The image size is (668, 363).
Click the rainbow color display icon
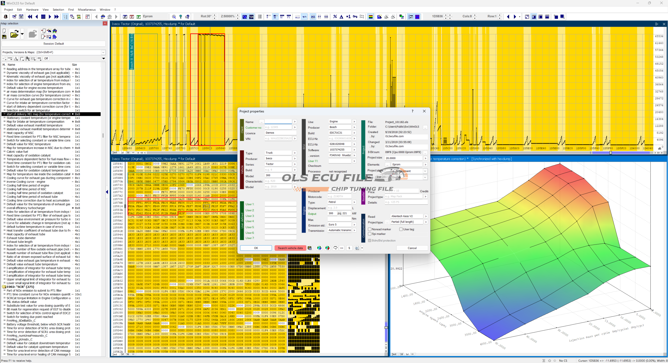click(371, 17)
